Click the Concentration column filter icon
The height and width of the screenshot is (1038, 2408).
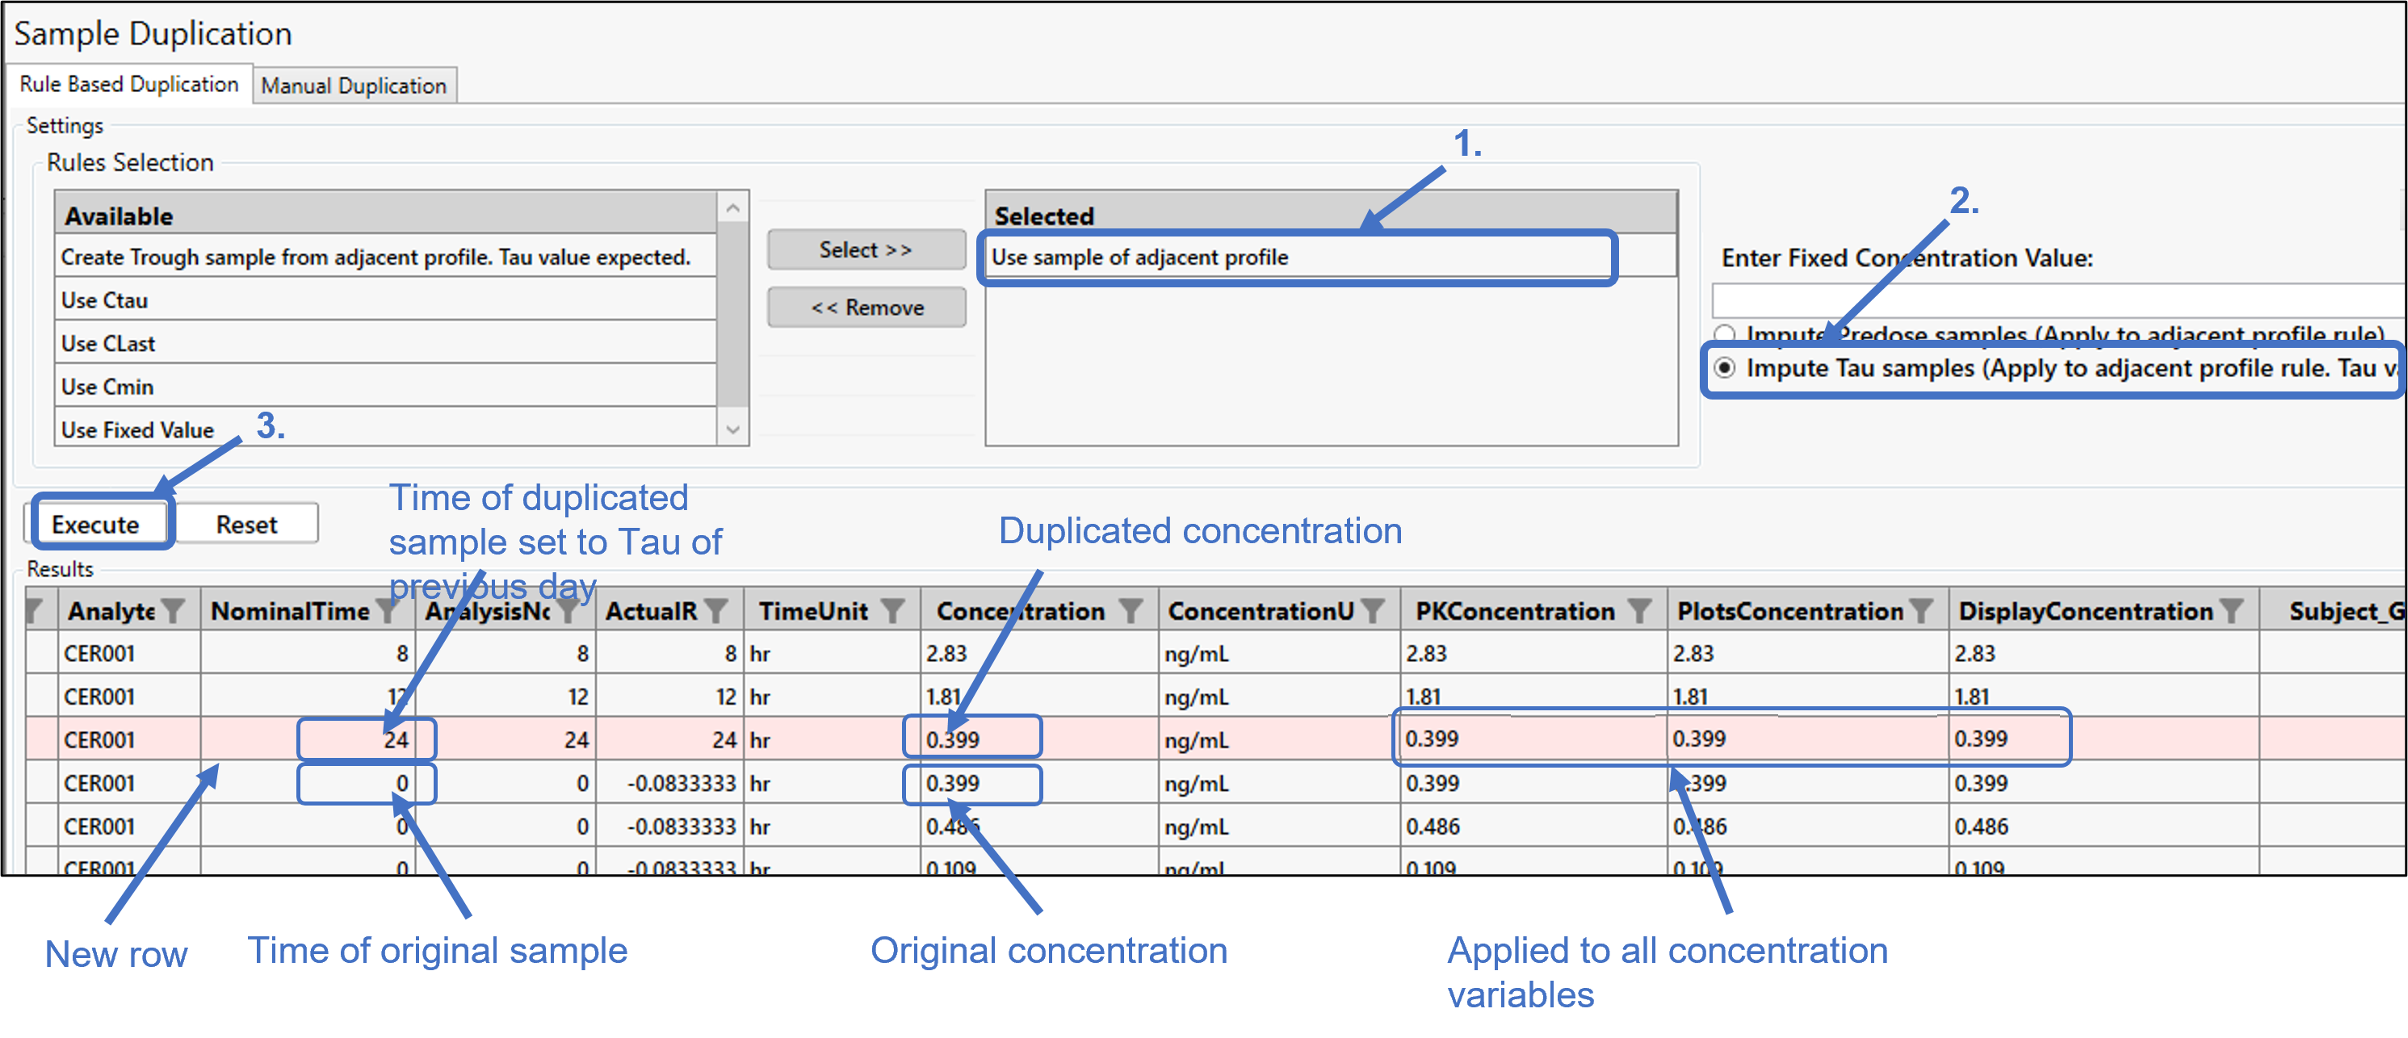click(x=1131, y=611)
